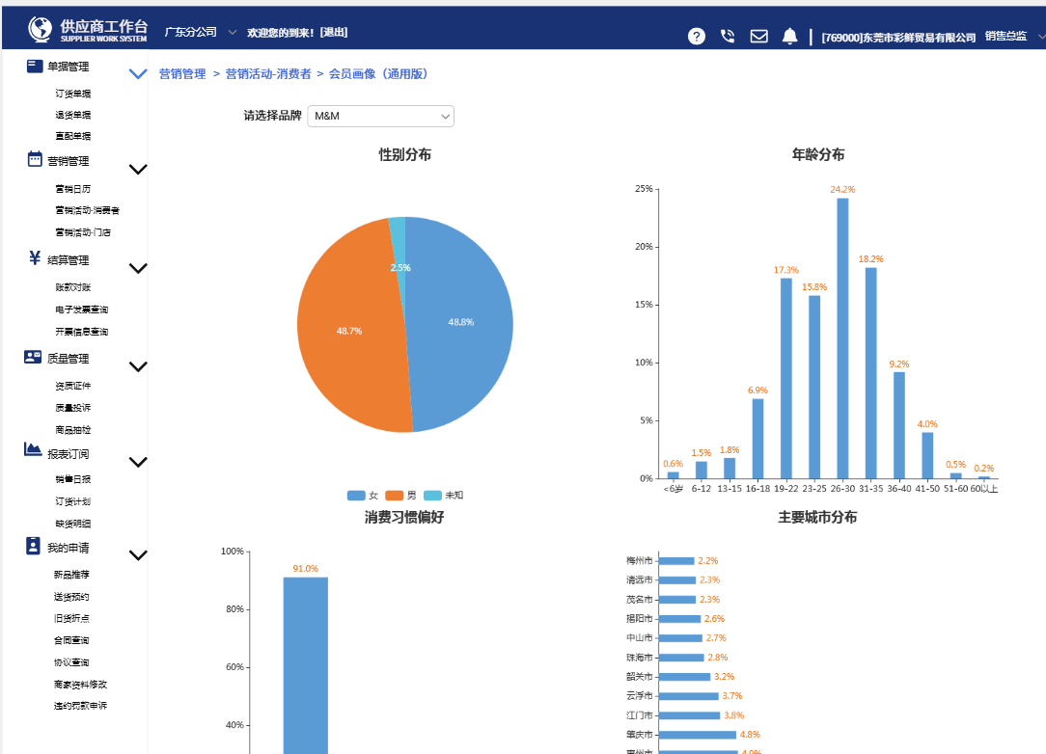Click the 供应商工作台 globe logo
The height and width of the screenshot is (754, 1046).
click(x=41, y=30)
